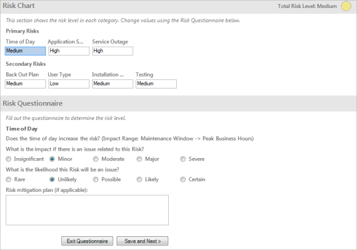Click the Save and Next button
Image resolution: width=357 pixels, height=250 pixels.
[142, 241]
